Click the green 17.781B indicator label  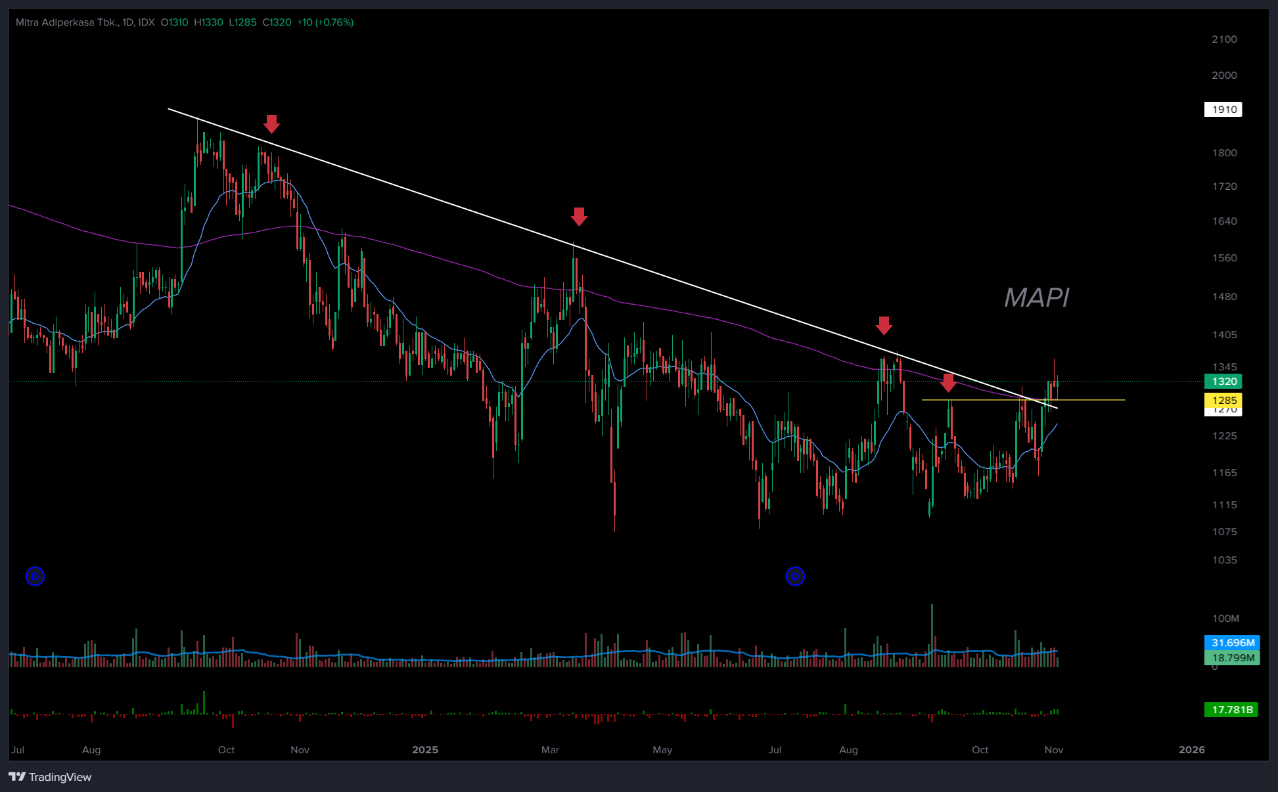pos(1231,709)
